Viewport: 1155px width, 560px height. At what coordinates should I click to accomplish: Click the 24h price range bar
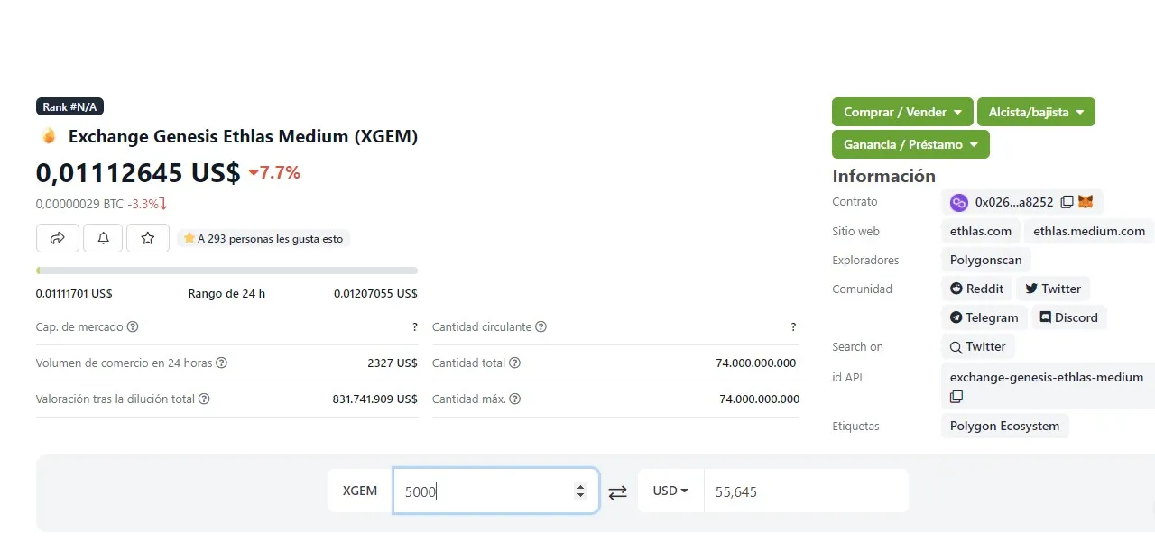click(x=226, y=271)
